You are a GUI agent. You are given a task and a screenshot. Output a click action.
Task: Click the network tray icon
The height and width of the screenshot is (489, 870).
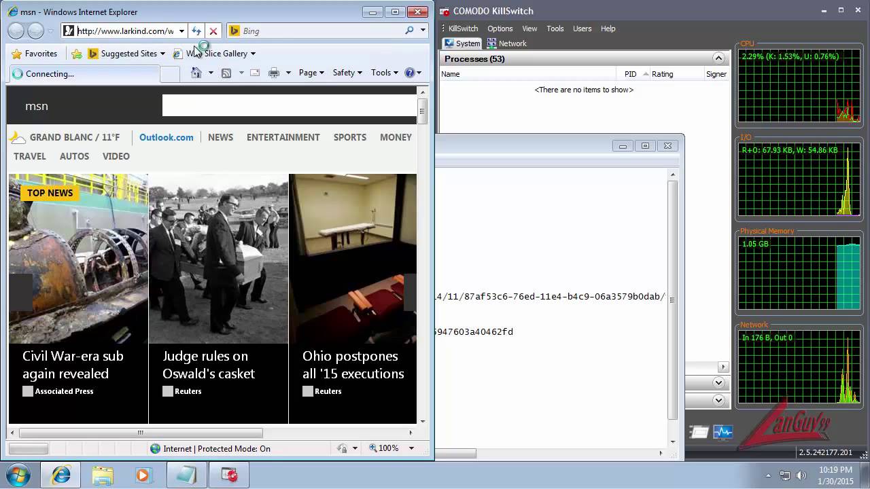pos(785,475)
